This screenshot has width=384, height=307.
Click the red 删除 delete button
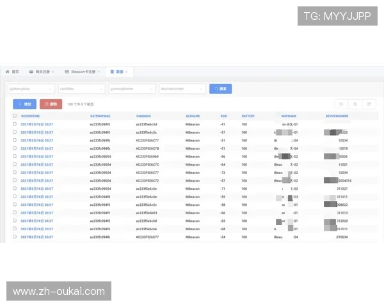pos(51,104)
